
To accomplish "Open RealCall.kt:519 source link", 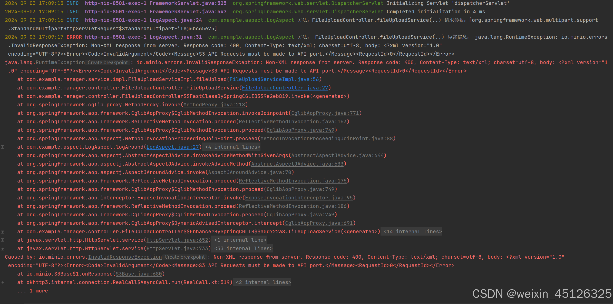I will click(x=207, y=282).
